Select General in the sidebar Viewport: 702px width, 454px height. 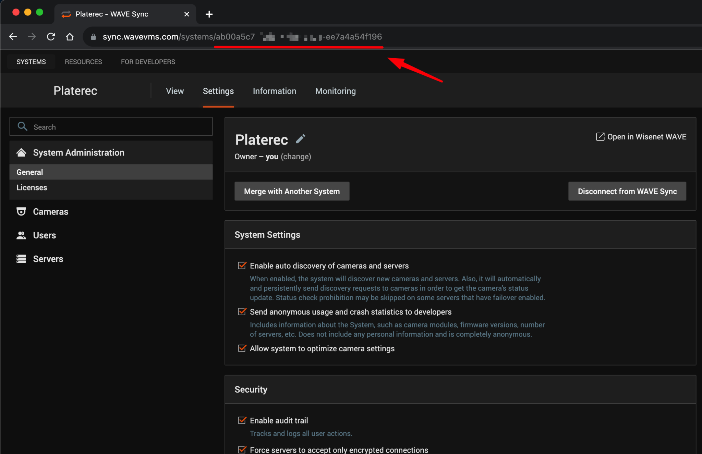point(111,172)
